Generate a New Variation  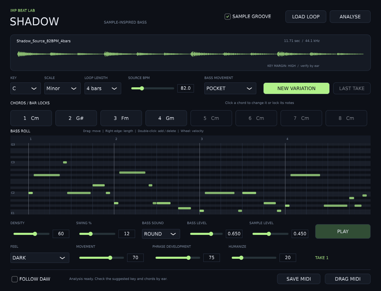click(296, 88)
